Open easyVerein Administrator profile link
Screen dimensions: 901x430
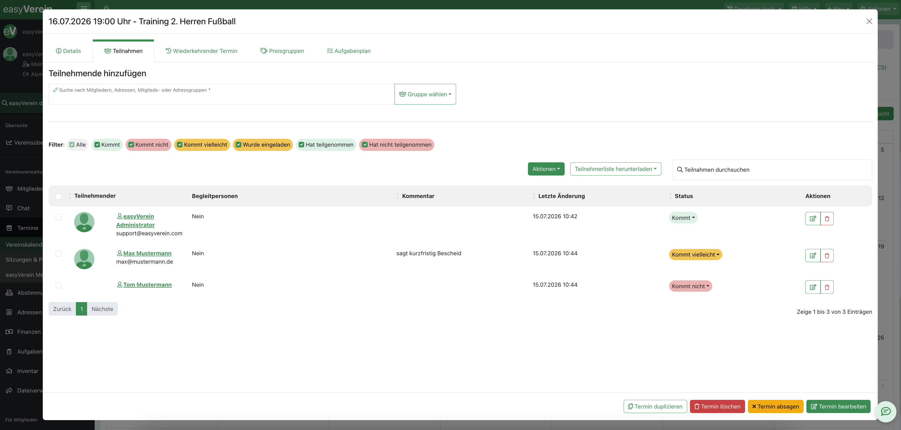point(135,220)
